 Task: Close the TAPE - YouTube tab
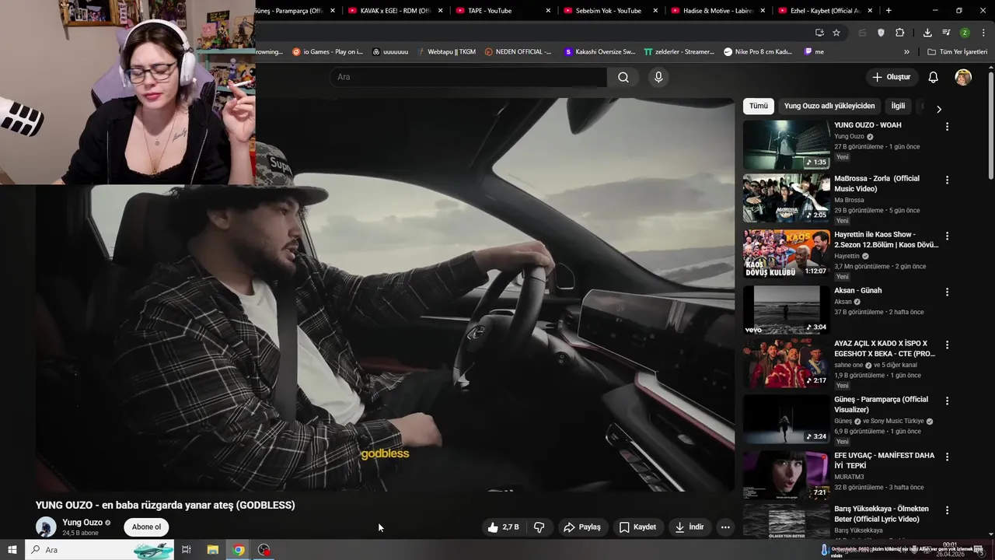click(548, 10)
